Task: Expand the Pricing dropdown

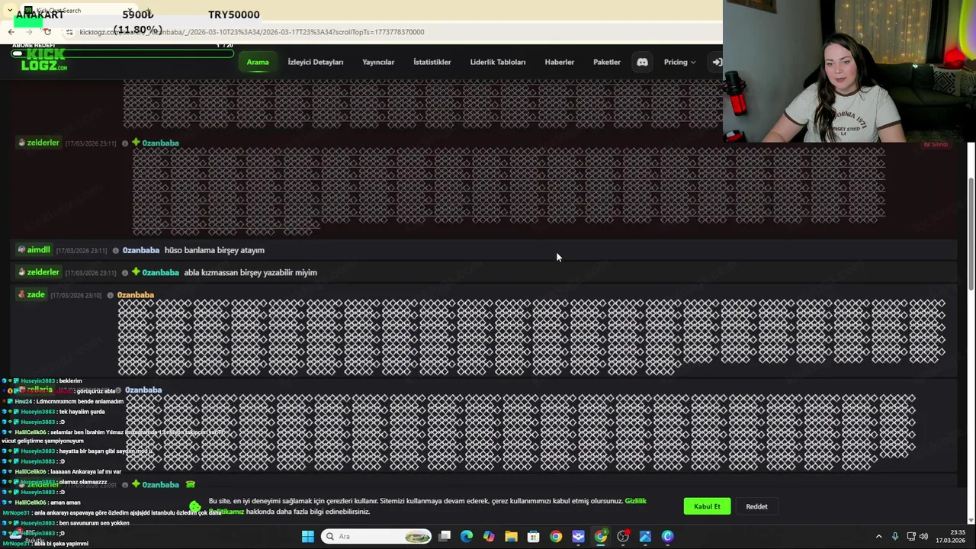Action: click(679, 62)
